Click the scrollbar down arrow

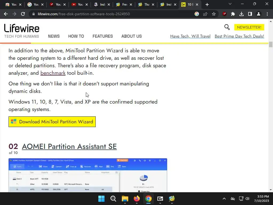[x=271, y=190]
